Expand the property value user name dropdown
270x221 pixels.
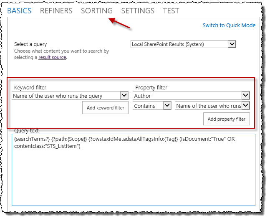(x=208, y=106)
